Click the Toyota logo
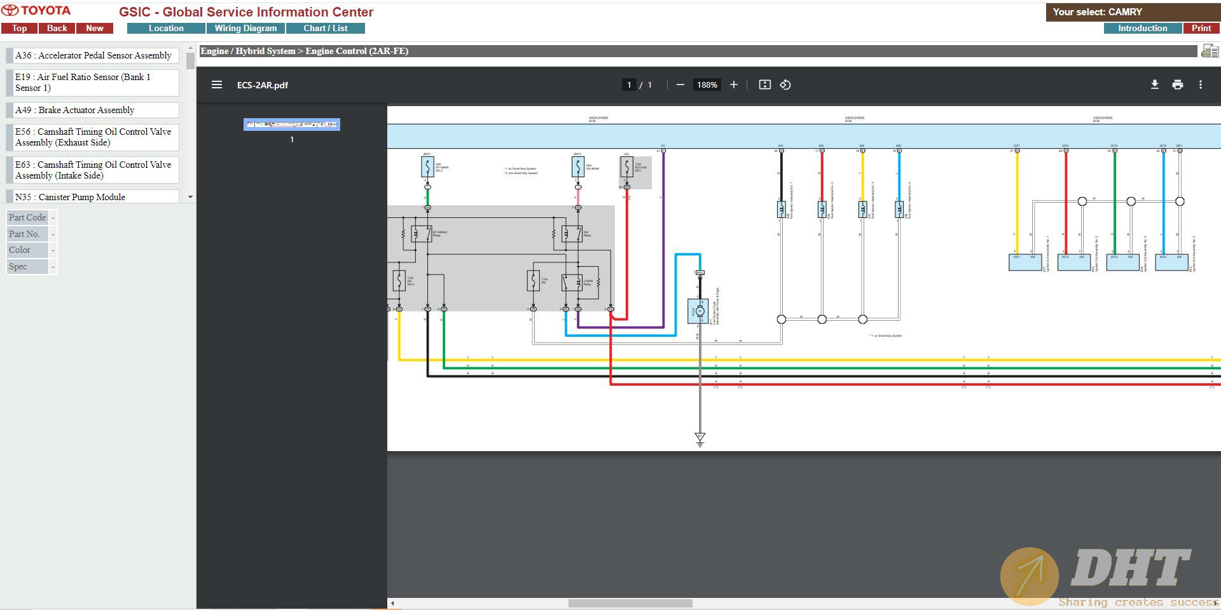1221x610 pixels. pos(36,11)
